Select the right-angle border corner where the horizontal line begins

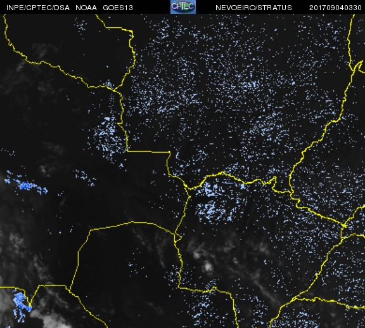(127, 151)
